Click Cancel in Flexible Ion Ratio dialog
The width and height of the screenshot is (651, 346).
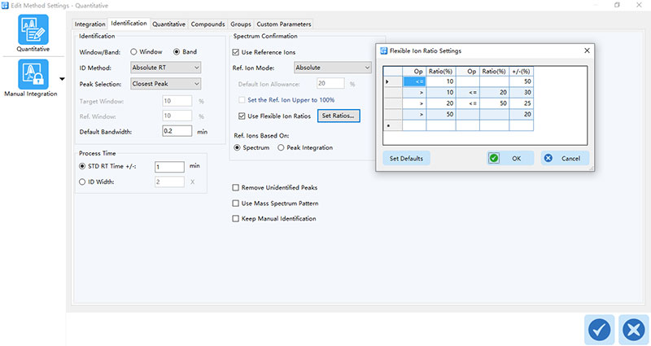565,158
